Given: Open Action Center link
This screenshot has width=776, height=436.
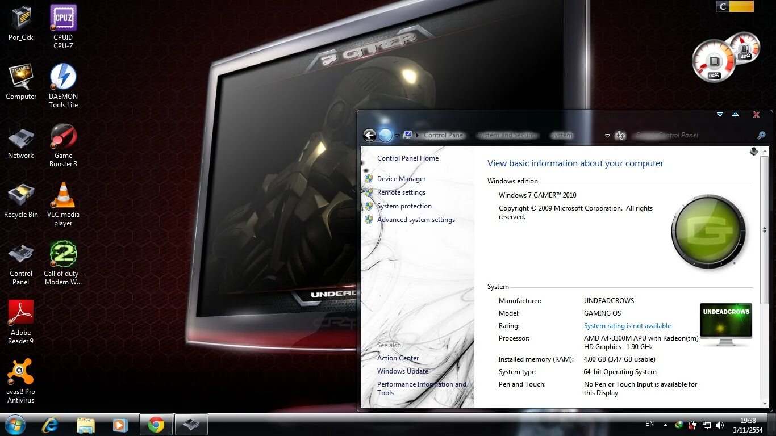Looking at the screenshot, I should [x=398, y=358].
